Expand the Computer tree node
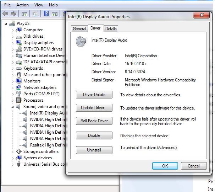The width and height of the screenshot is (215, 192). [x=12, y=30]
